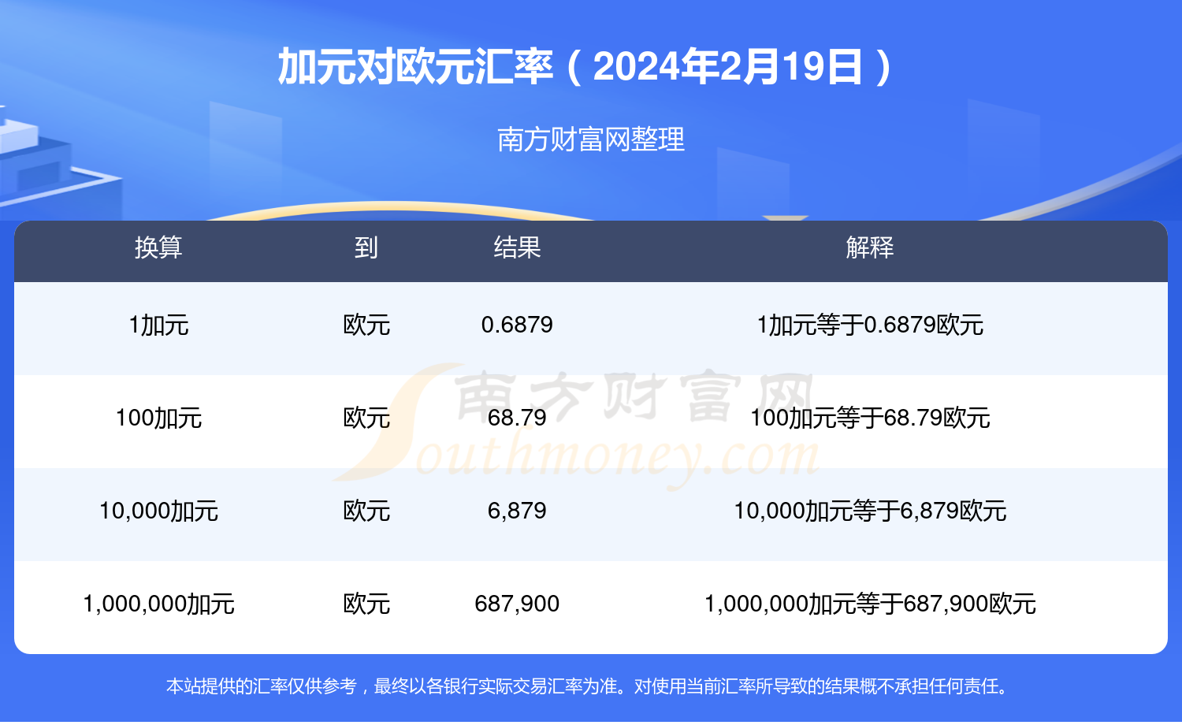Screen dimensions: 1182x725
Task: Click 欧元 in the 1,000,000加元 row
Action: point(366,604)
